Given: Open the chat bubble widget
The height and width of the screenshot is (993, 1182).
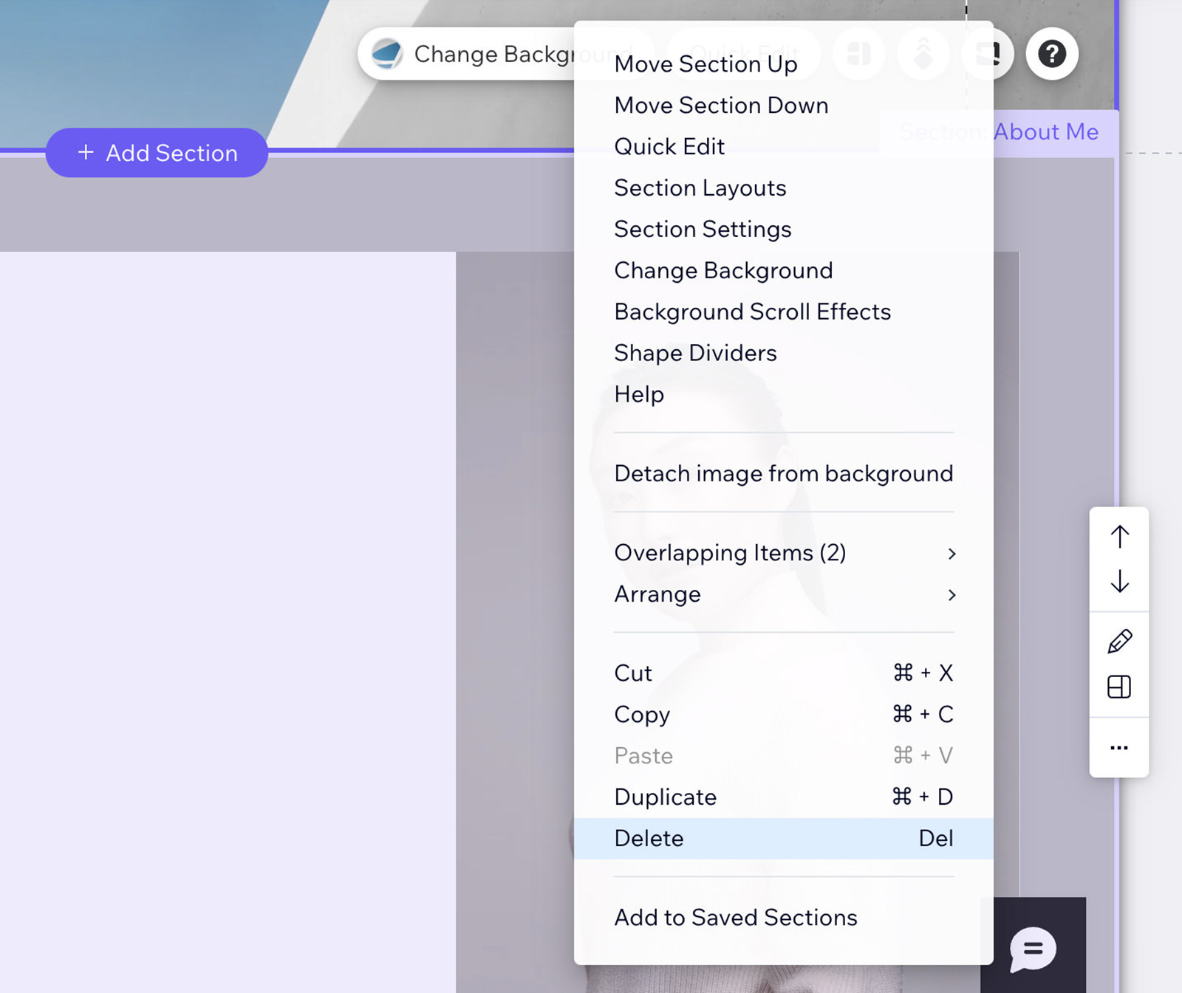Looking at the screenshot, I should pyautogui.click(x=1033, y=949).
